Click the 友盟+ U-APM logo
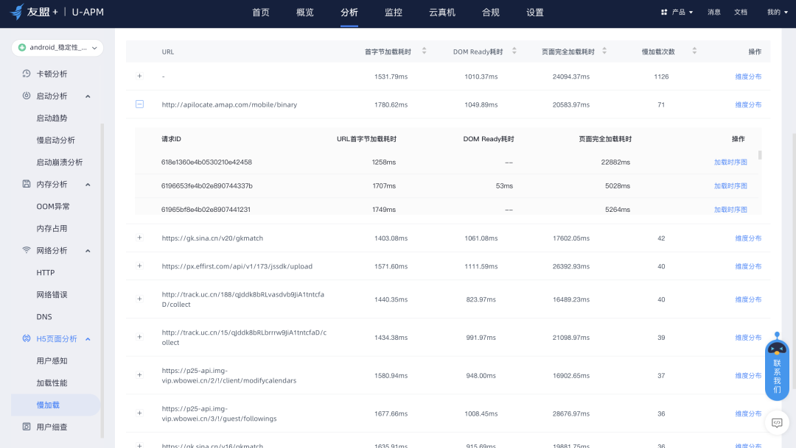This screenshot has width=796, height=448. (57, 12)
